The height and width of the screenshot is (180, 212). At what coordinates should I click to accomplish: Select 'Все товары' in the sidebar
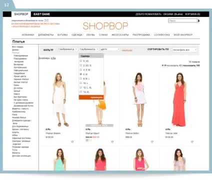pyautogui.click(x=17, y=47)
